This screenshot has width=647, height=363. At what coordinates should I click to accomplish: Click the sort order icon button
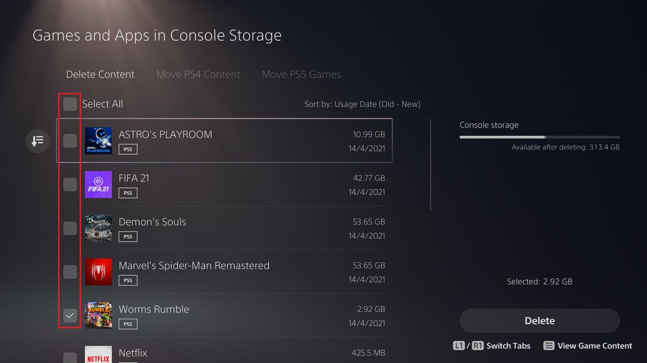pyautogui.click(x=37, y=141)
